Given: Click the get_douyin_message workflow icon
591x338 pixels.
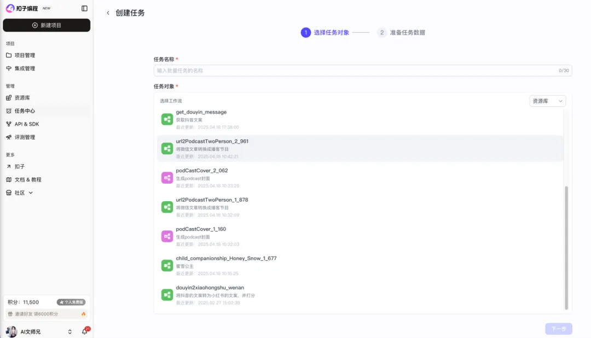Looking at the screenshot, I should click(167, 119).
